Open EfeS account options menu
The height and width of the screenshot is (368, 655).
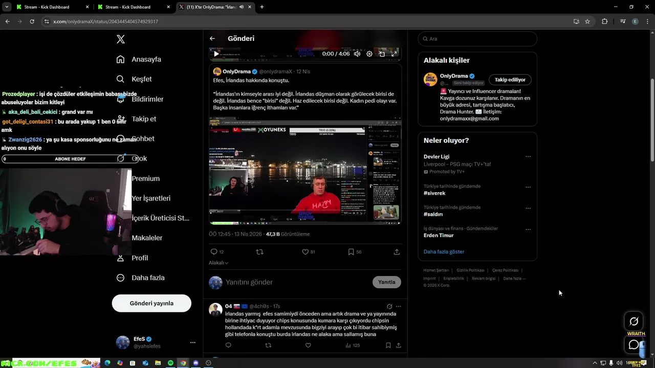[x=193, y=342]
